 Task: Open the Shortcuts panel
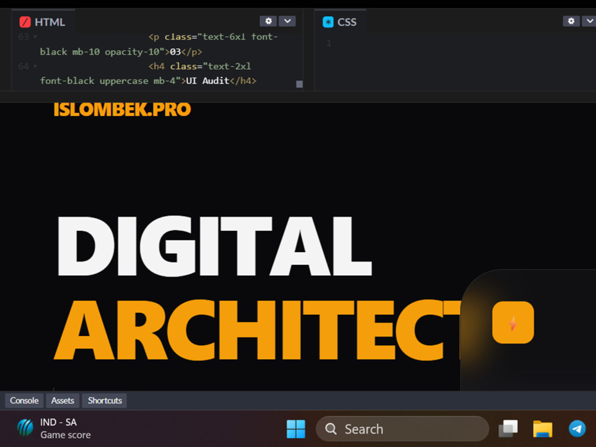(x=105, y=401)
